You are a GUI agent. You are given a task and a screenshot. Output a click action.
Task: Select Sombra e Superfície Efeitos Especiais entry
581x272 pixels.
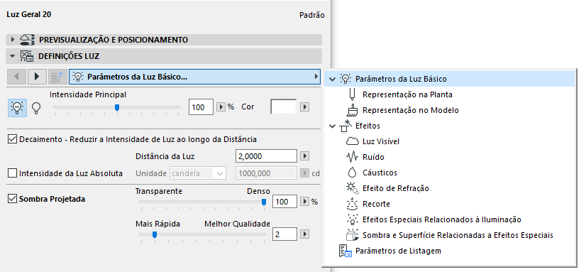(458, 235)
